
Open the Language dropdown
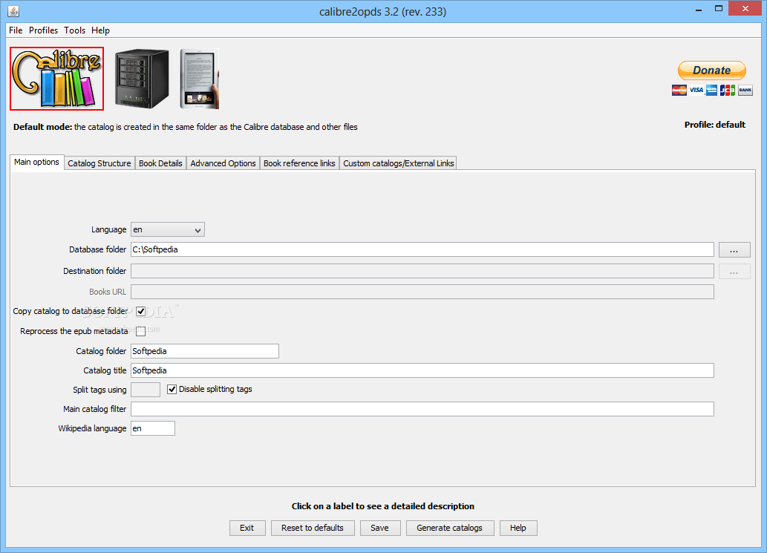pyautogui.click(x=168, y=230)
